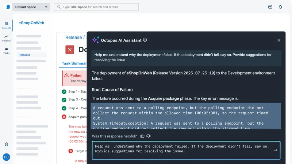Click the Failed warning triangle icon

click(x=66, y=75)
